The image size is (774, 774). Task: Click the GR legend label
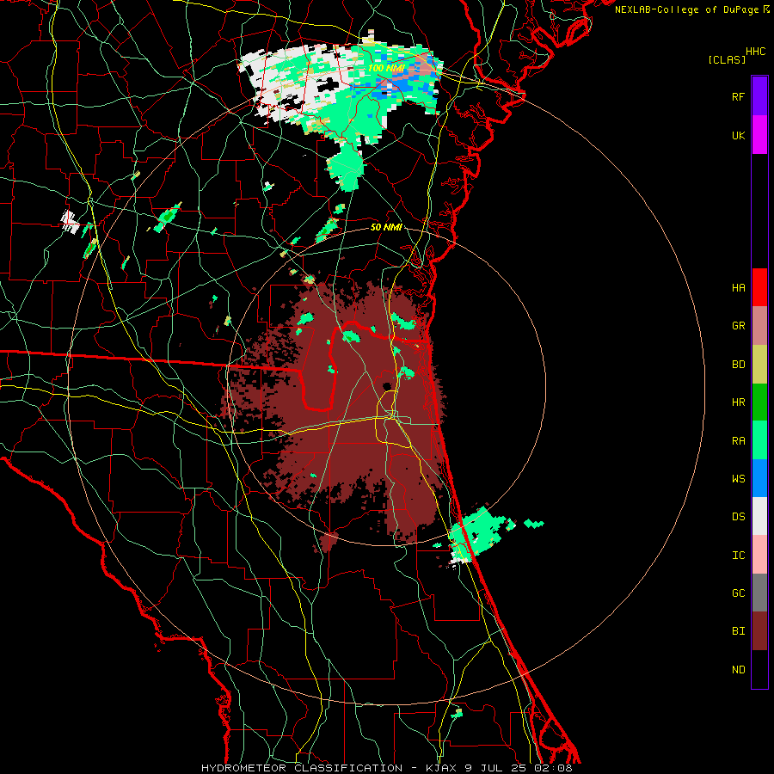click(x=738, y=326)
